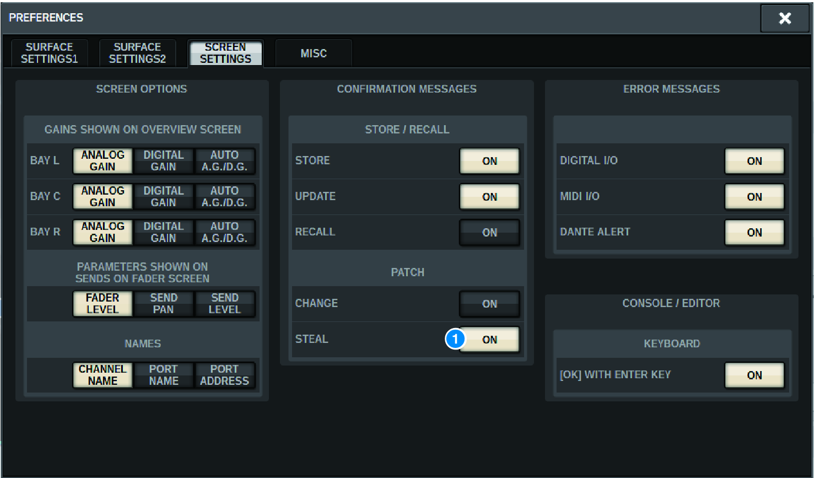Open the Surface Settings2 tab
815x478 pixels.
pos(137,53)
